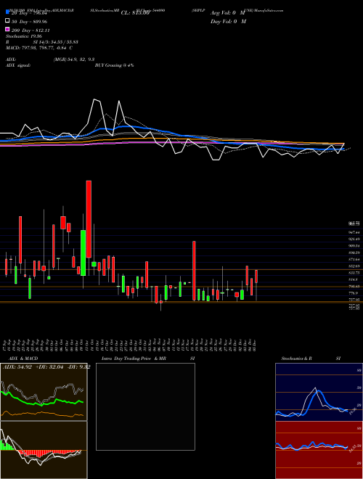Select the '50 Day = 809.96' label

[x=30, y=22]
